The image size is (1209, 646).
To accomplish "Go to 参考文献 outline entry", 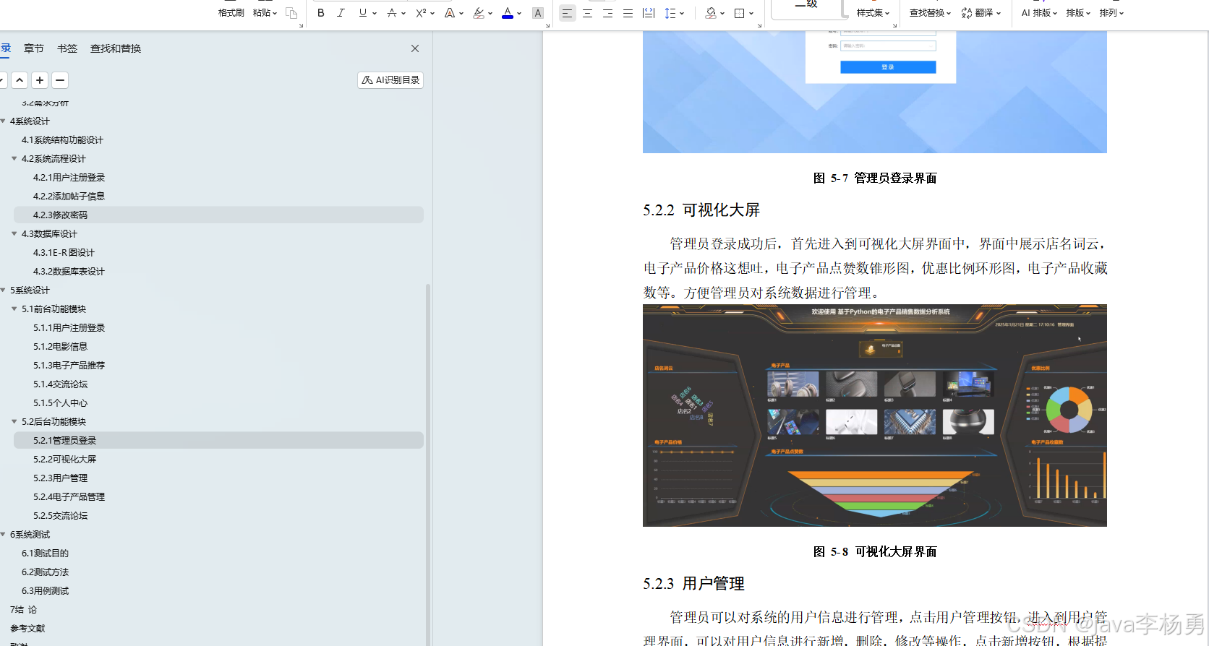I will tap(27, 629).
